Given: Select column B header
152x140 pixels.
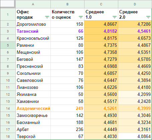Looking at the screenshot, I should tap(67, 4).
